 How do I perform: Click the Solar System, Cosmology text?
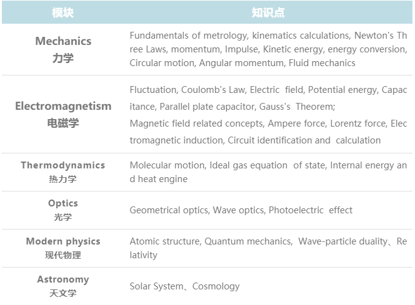coord(184,286)
